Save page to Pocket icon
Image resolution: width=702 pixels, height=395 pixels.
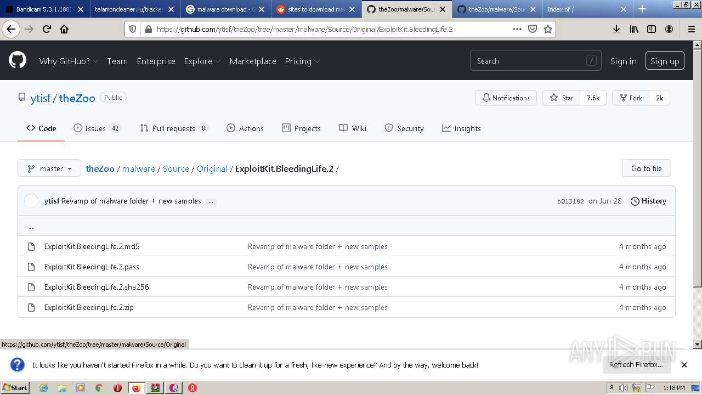click(x=532, y=29)
